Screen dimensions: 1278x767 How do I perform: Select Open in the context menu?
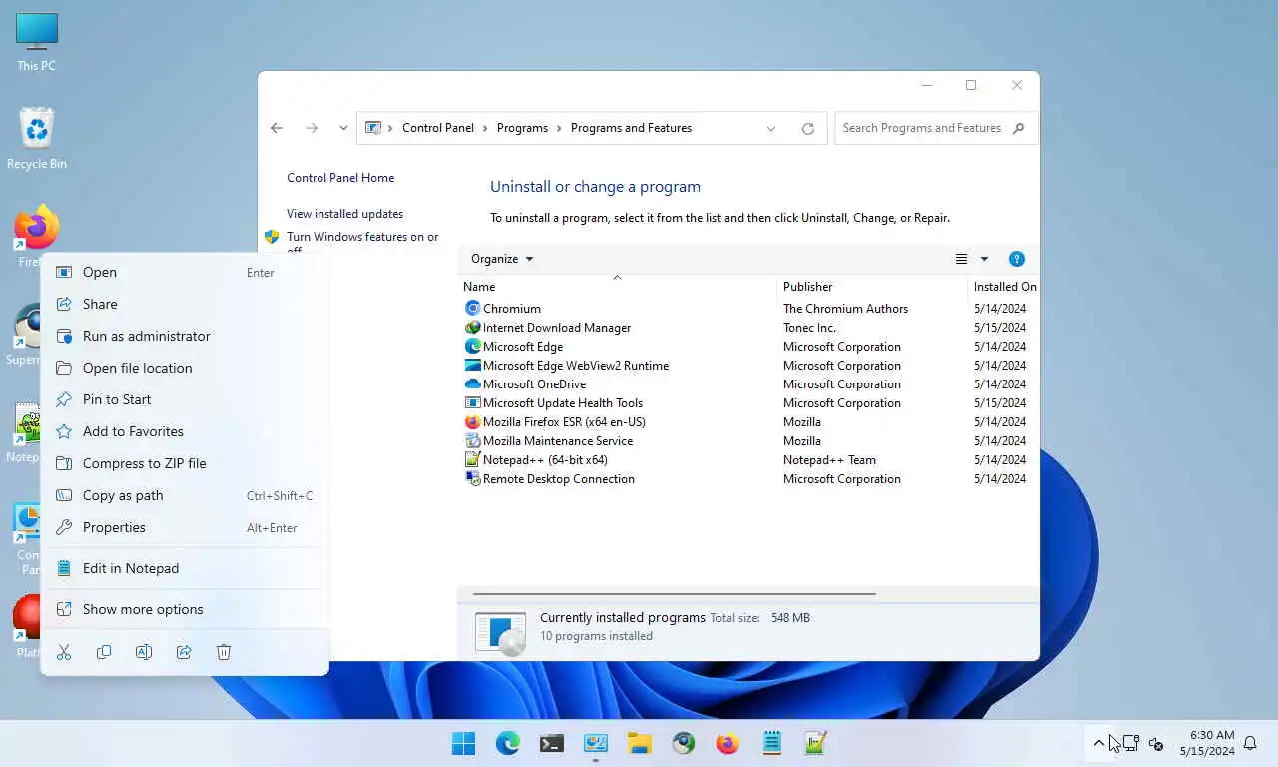(x=185, y=272)
